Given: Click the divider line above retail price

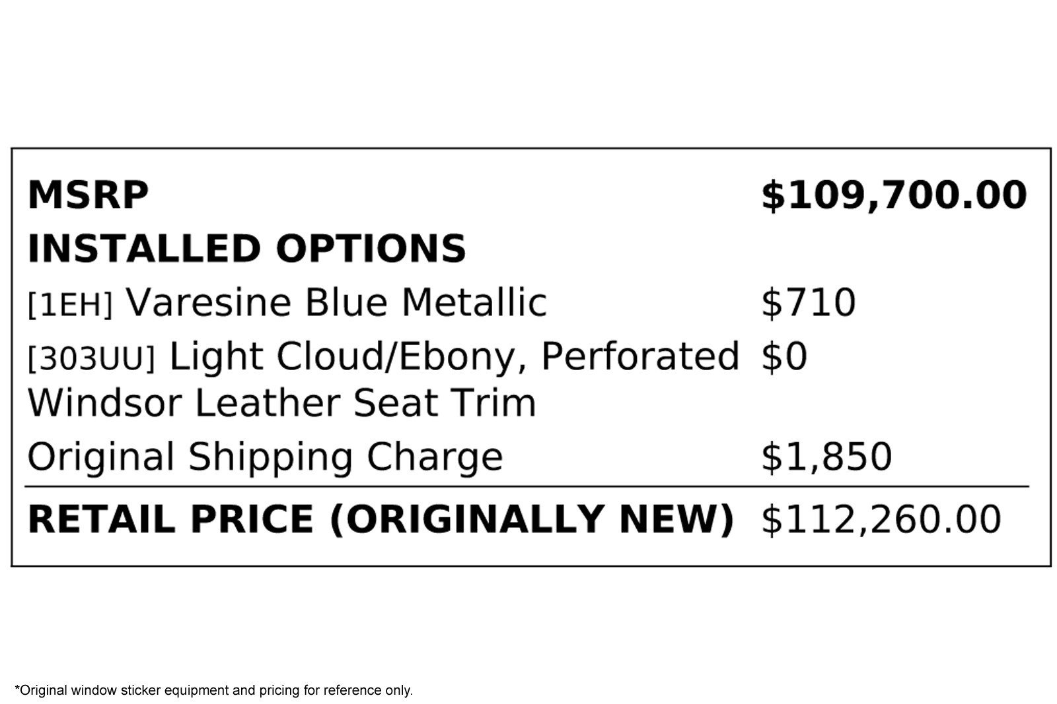Looking at the screenshot, I should point(527,487).
